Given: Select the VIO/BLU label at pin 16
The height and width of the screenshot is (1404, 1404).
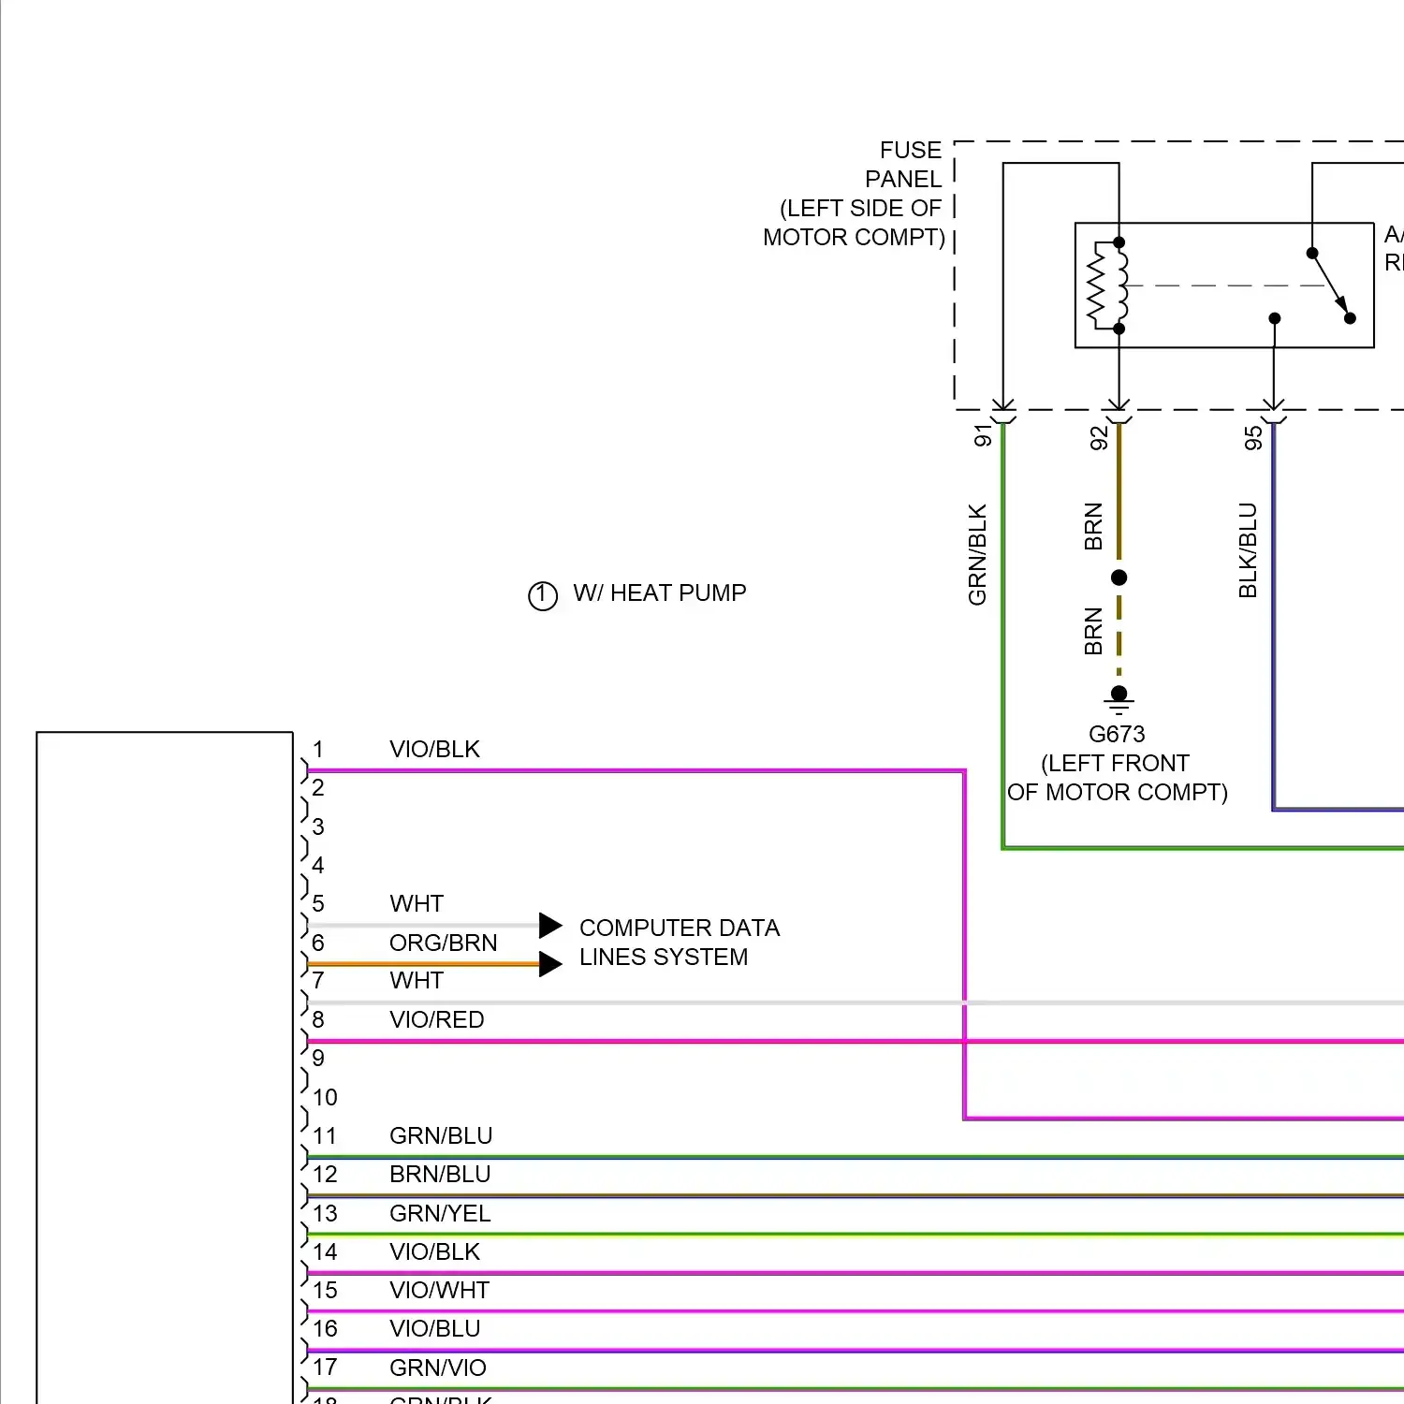Looking at the screenshot, I should pyautogui.click(x=434, y=1328).
